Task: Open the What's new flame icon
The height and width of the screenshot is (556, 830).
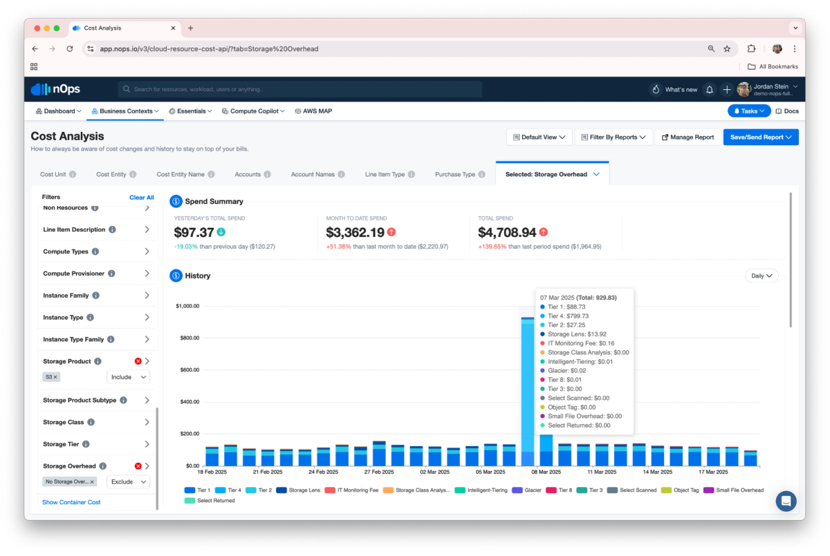Action: (x=656, y=90)
